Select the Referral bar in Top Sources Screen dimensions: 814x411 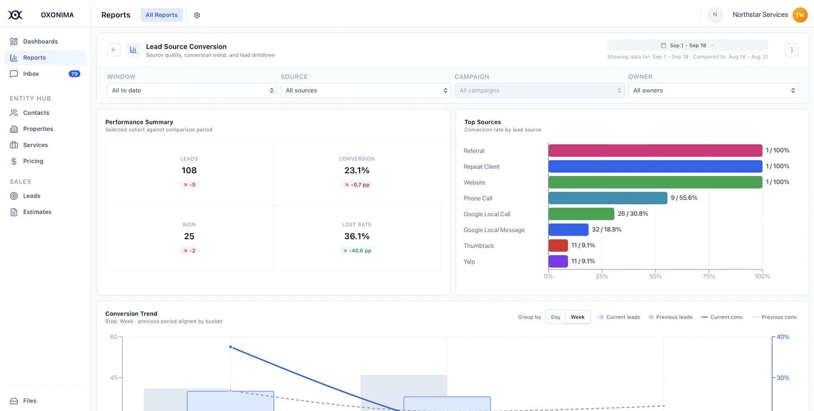(655, 150)
